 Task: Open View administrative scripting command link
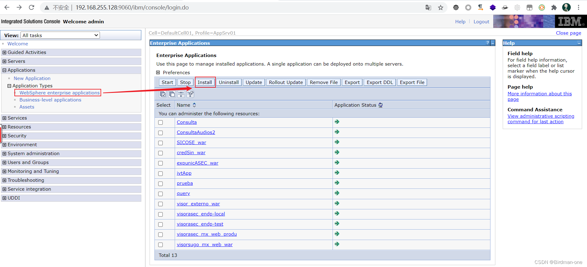(x=541, y=119)
